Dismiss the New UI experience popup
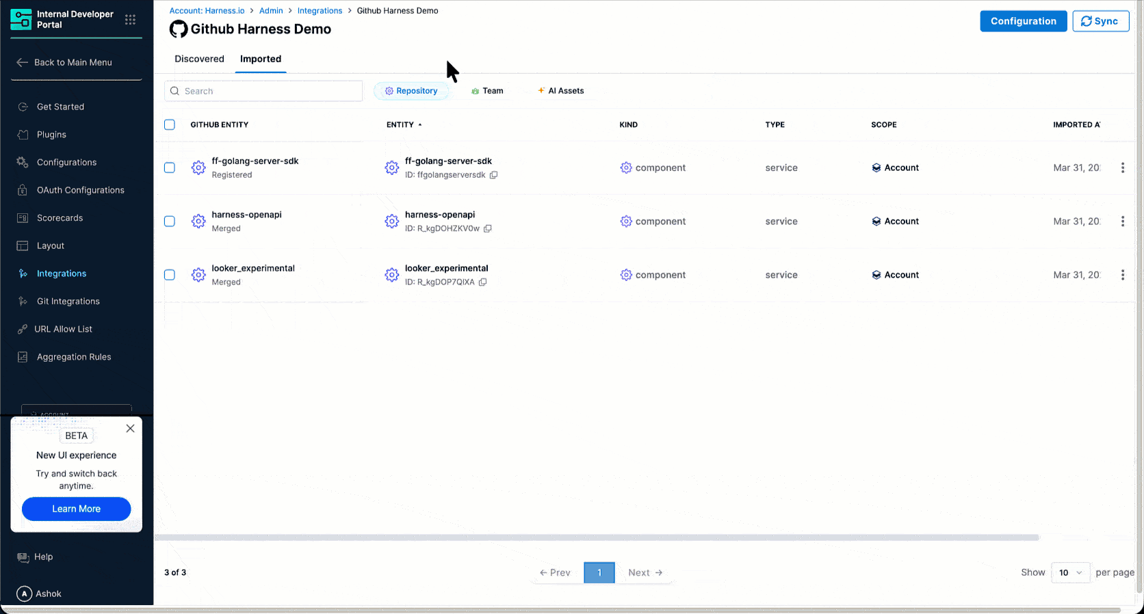This screenshot has height=614, width=1144. point(130,429)
